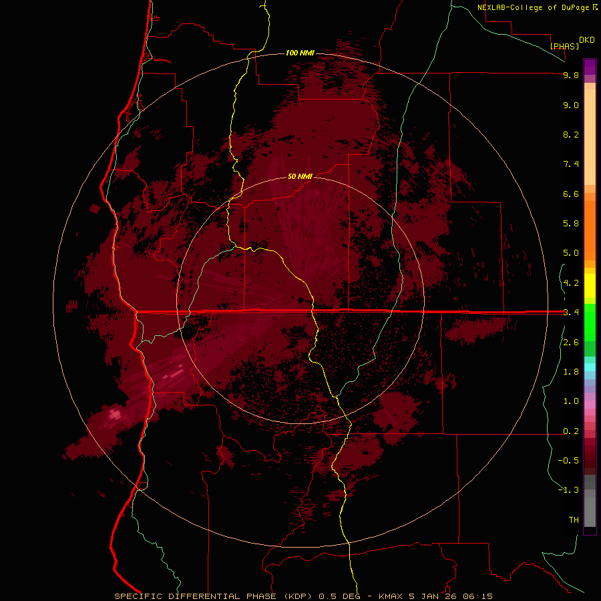Click the 4.2 value on the scale
This screenshot has width=601, height=601.
[x=571, y=283]
